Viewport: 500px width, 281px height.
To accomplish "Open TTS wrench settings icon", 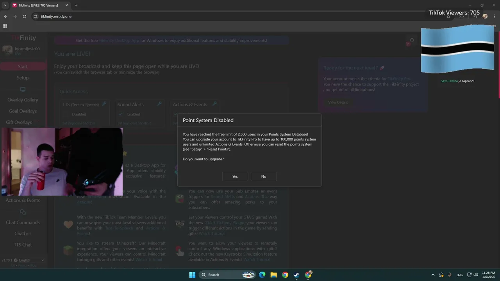I will [104, 104].
